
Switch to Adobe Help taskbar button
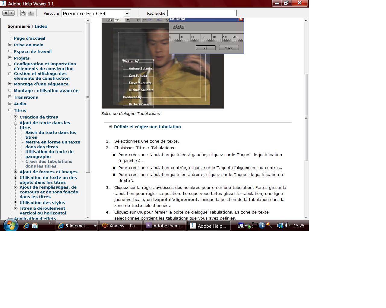click(x=209, y=226)
